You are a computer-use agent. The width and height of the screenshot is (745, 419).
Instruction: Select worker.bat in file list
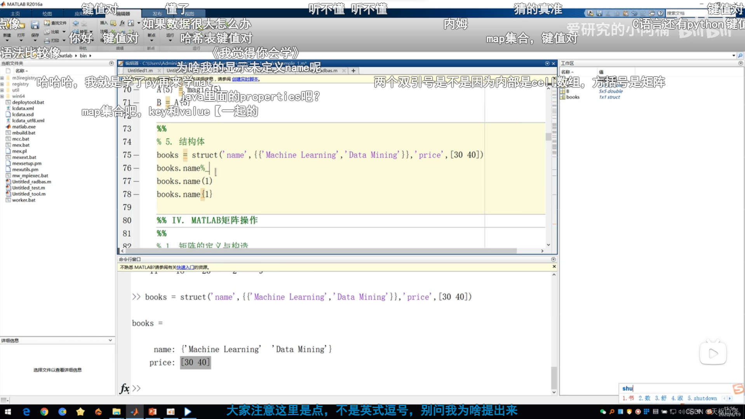23,200
